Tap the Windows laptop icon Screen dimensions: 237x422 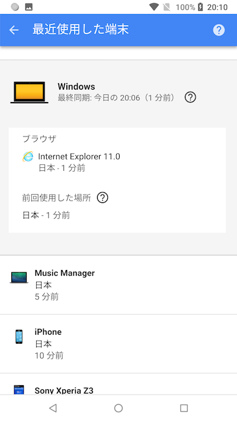coord(29,93)
